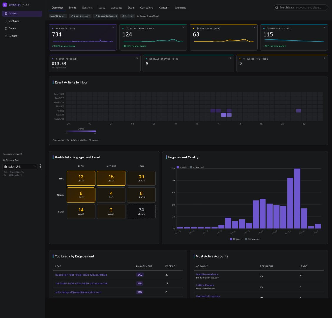Click the Events trend icon in card header

click(57, 28)
